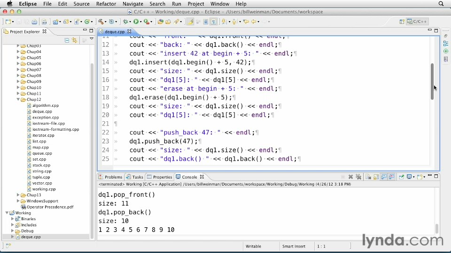This screenshot has height=253, width=451.
Task: Maximize the Console panel
Action: [x=436, y=176]
